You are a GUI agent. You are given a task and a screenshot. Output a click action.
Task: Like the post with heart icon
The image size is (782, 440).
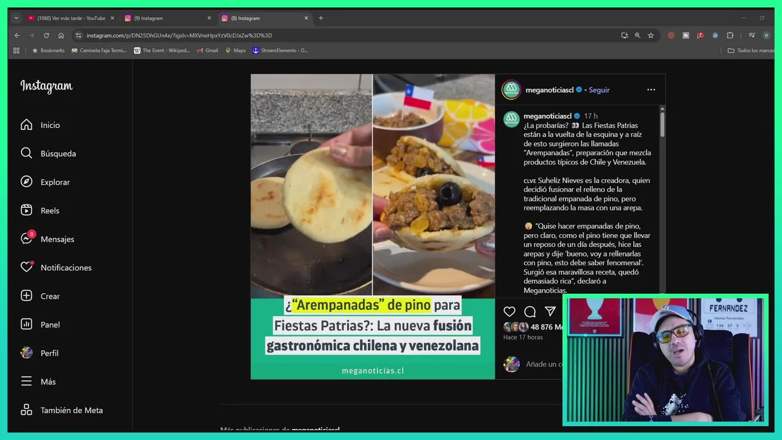coord(510,312)
